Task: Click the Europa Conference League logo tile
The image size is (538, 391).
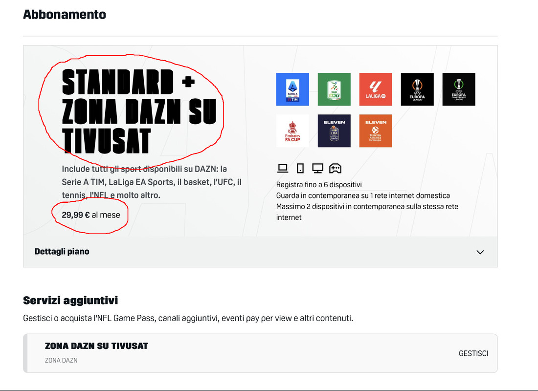Action: coord(459,89)
